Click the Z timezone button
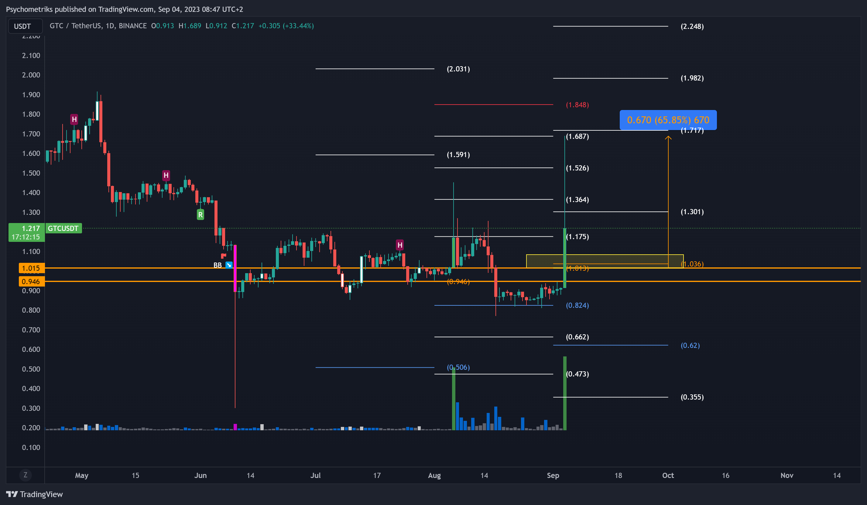867x505 pixels. point(25,475)
